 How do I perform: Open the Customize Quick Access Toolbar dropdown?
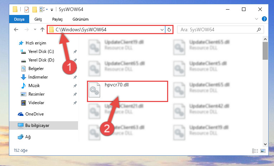tap(52, 10)
